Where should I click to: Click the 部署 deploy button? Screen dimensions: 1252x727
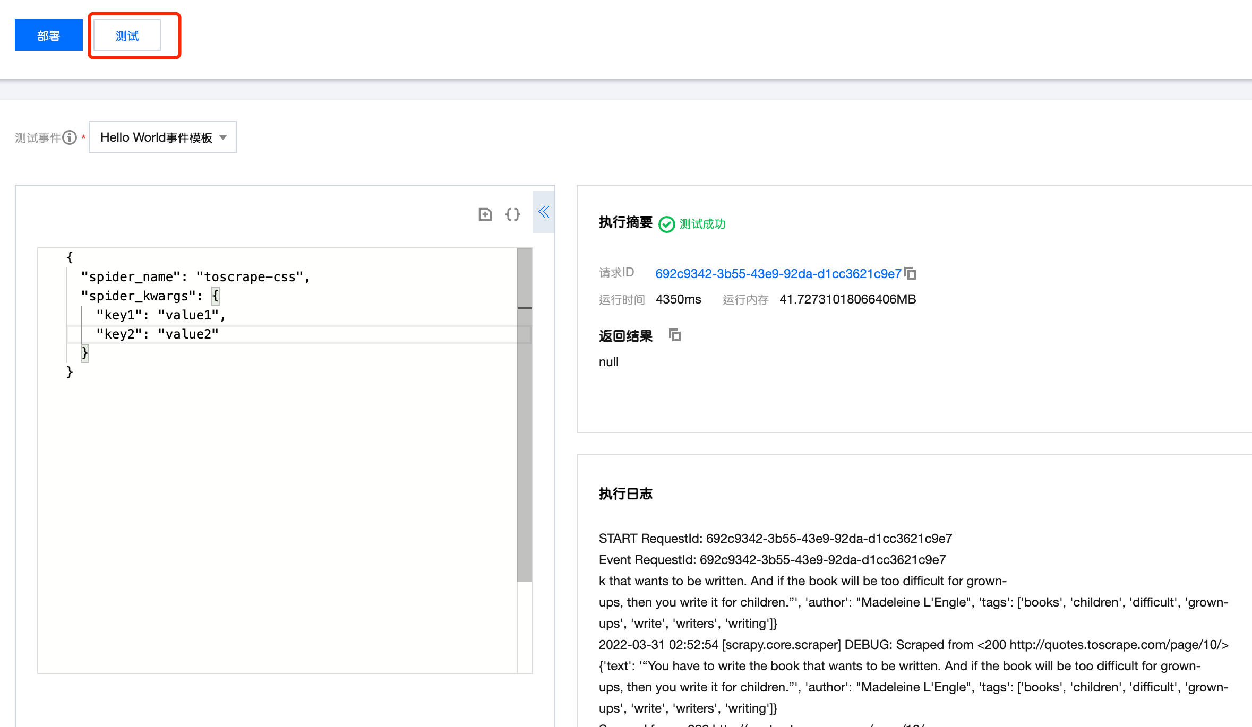[48, 34]
